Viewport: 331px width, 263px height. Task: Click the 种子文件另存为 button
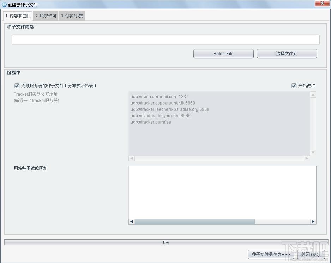tap(271, 254)
